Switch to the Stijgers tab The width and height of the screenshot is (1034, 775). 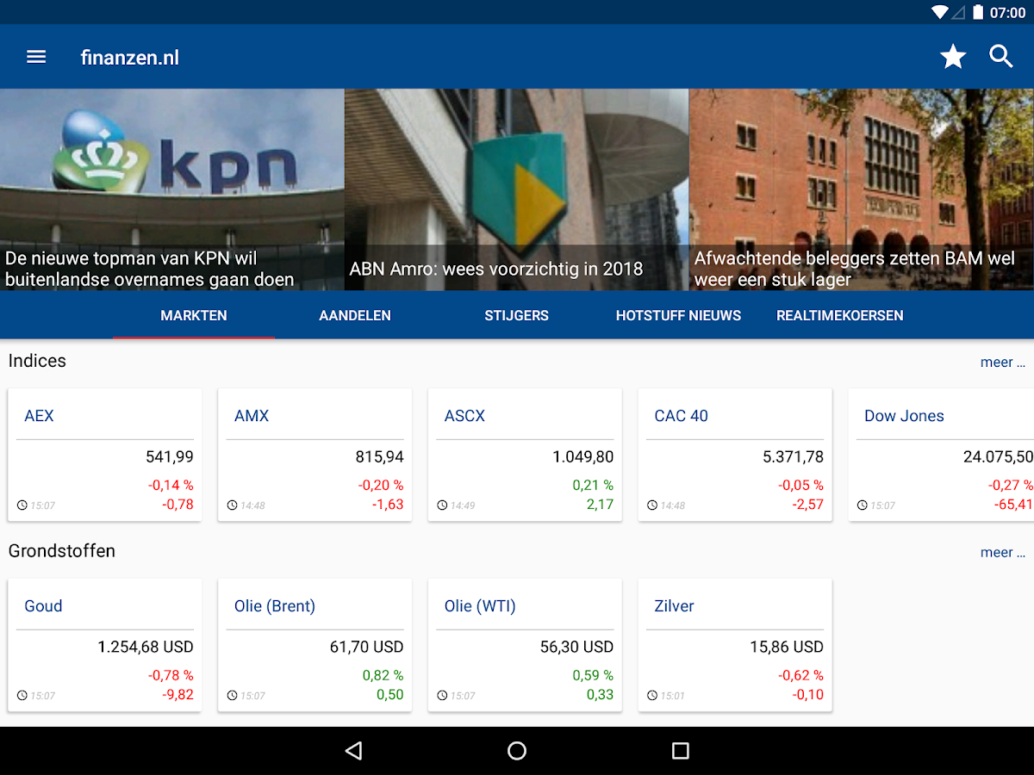(x=517, y=315)
